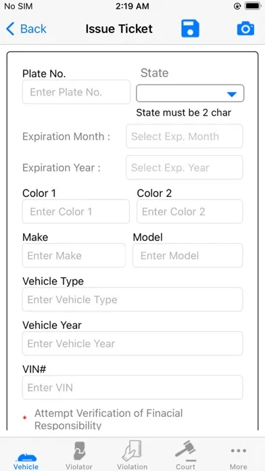Select the Enter Model field
Image resolution: width=265 pixels, height=471 pixels.
tap(187, 255)
